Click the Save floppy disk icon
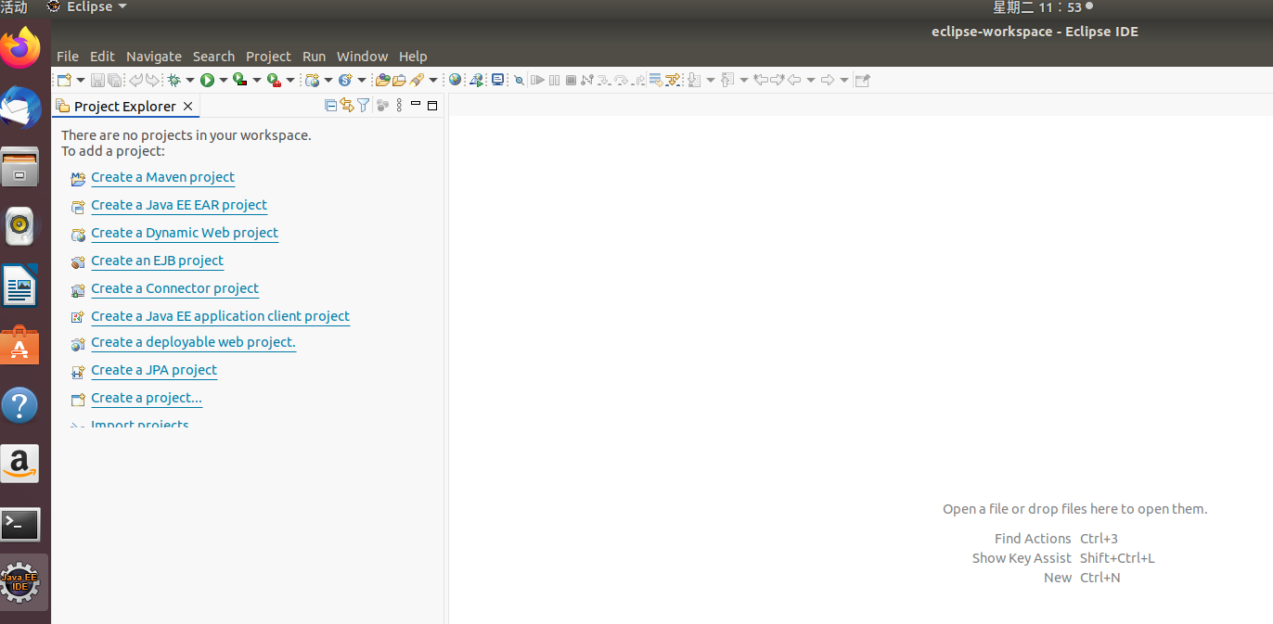Viewport: 1273px width, 624px height. click(97, 80)
